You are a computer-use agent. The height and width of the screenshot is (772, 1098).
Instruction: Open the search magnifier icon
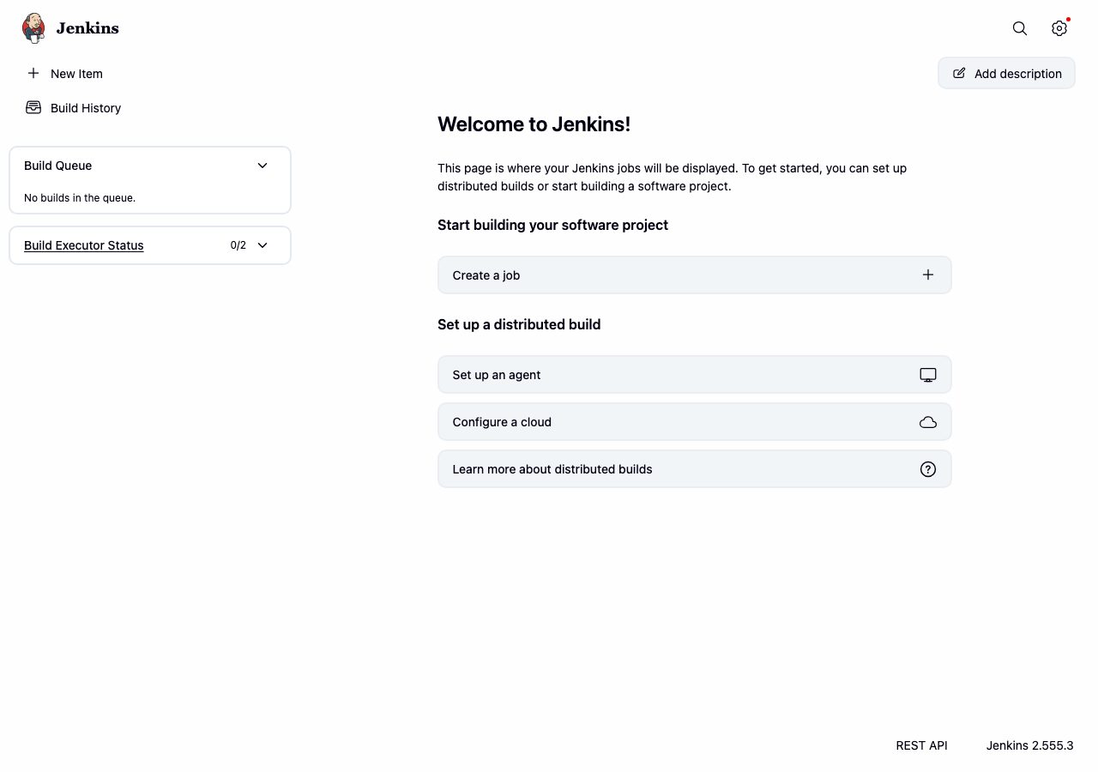point(1020,28)
